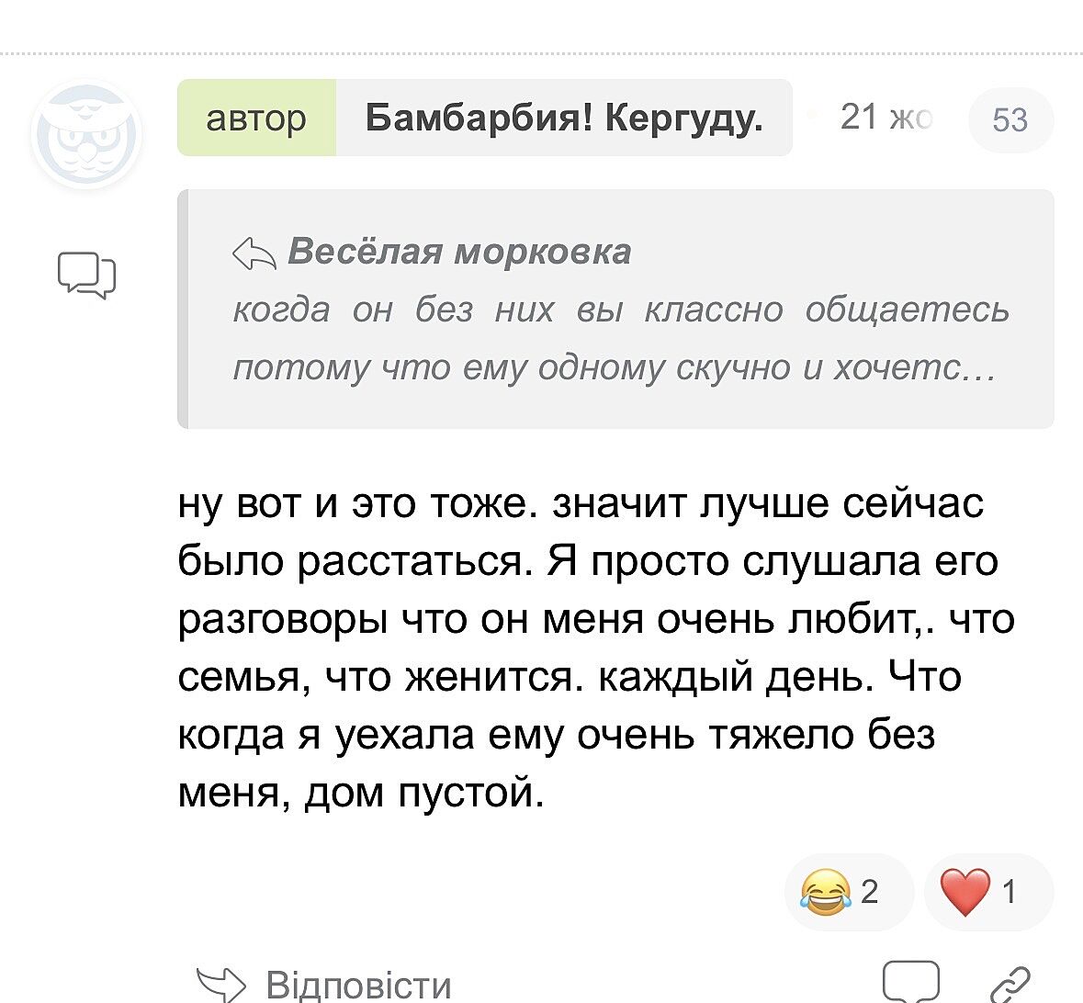This screenshot has height=1003, width=1083.
Task: Click the reply arrow icon in the quote
Action: click(254, 254)
